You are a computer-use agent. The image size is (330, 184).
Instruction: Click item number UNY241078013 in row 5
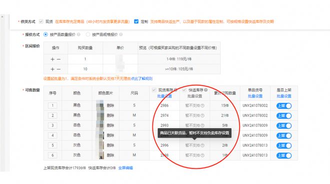click(255, 145)
